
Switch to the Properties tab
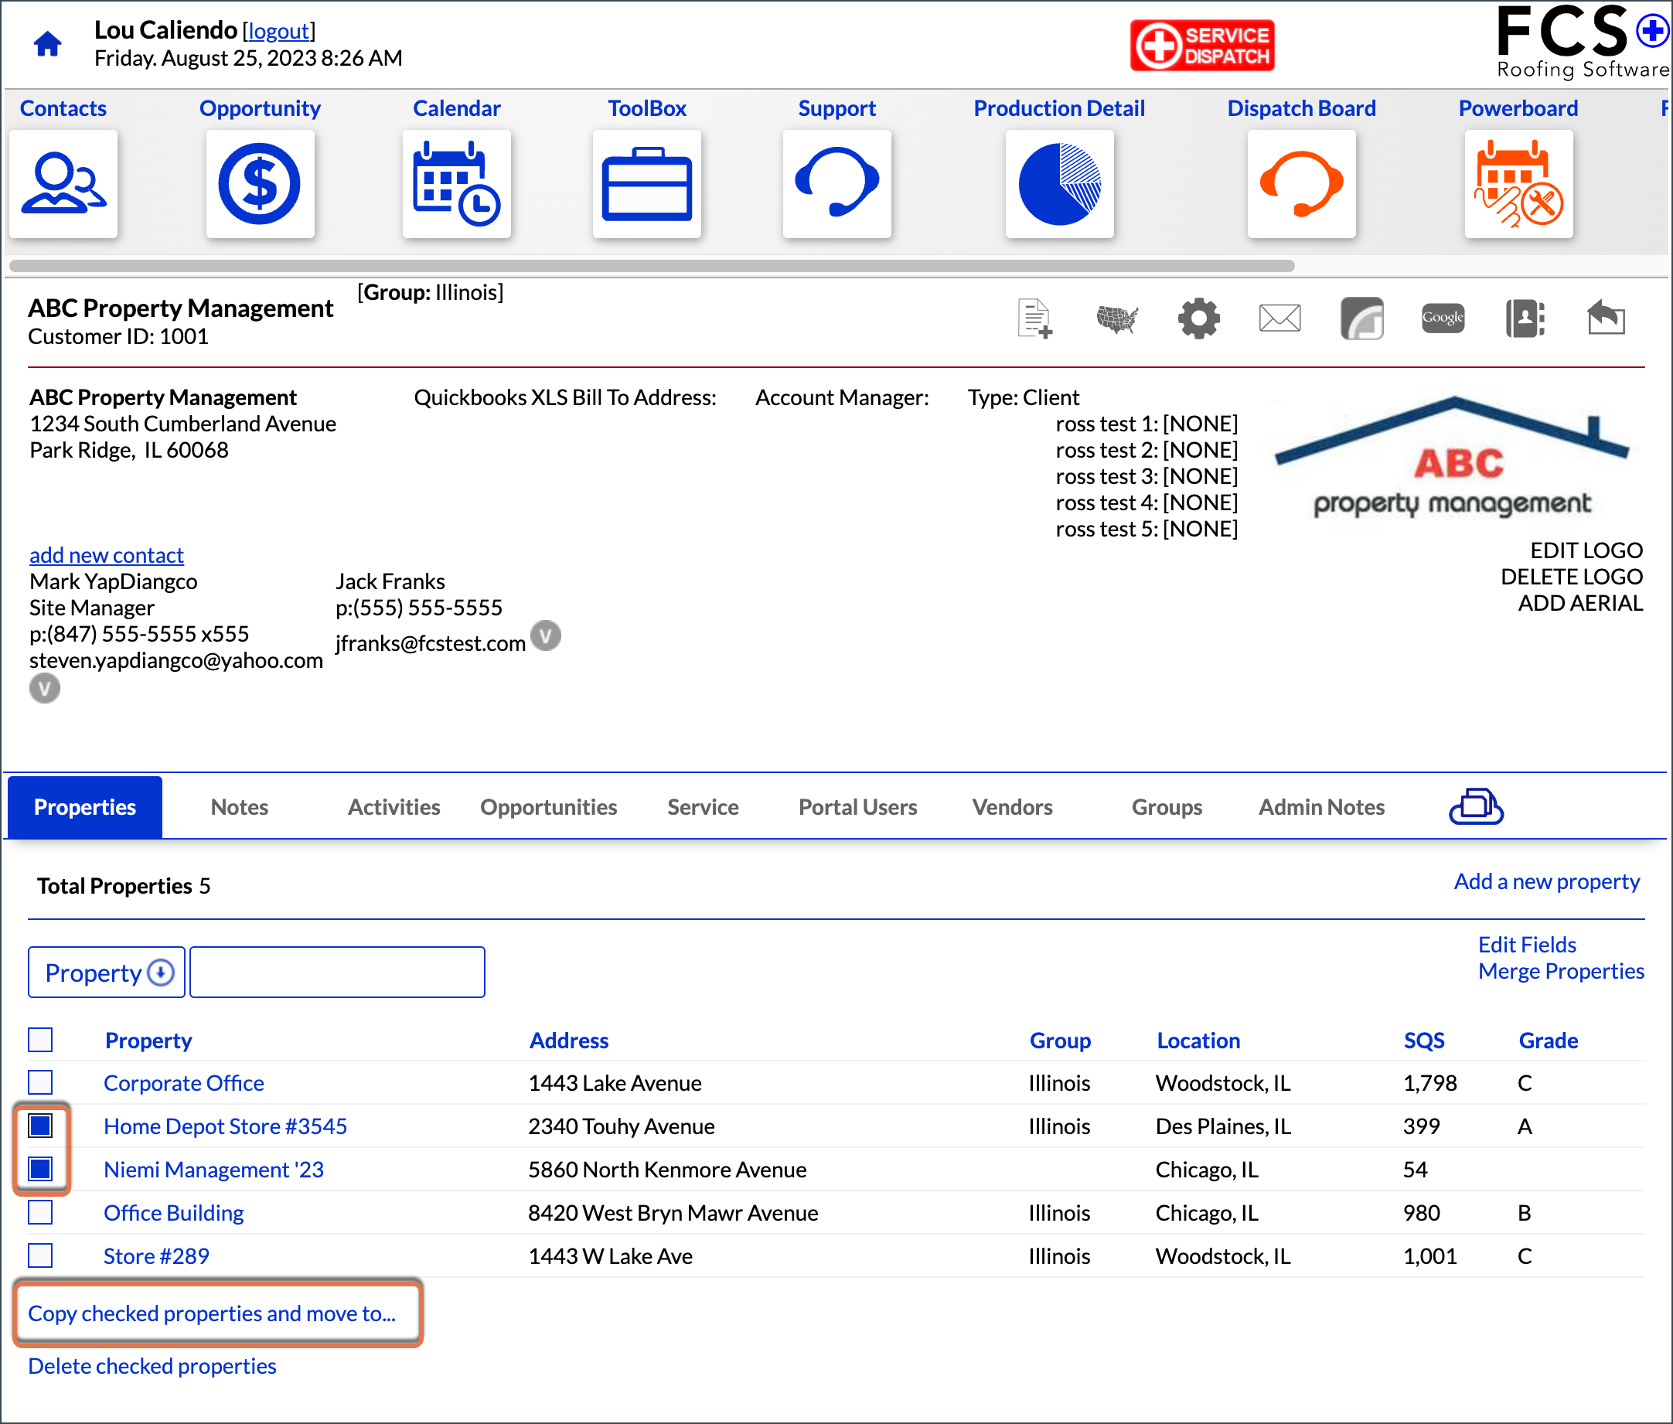[85, 806]
